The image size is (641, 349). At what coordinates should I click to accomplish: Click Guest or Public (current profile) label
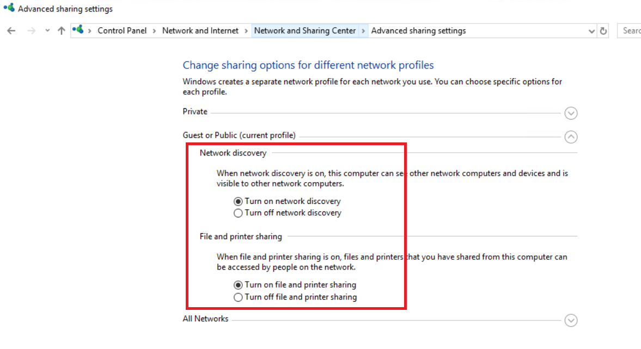coord(239,135)
